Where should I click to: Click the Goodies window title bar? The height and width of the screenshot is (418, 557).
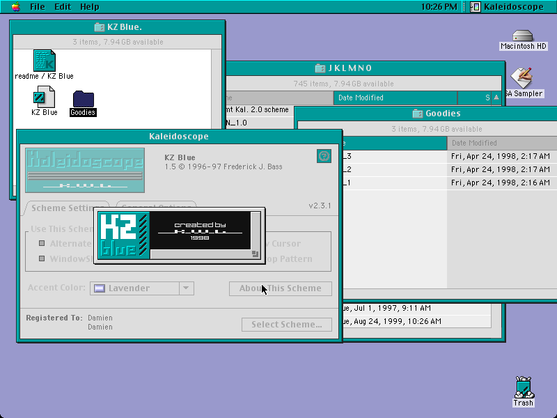[x=426, y=114]
